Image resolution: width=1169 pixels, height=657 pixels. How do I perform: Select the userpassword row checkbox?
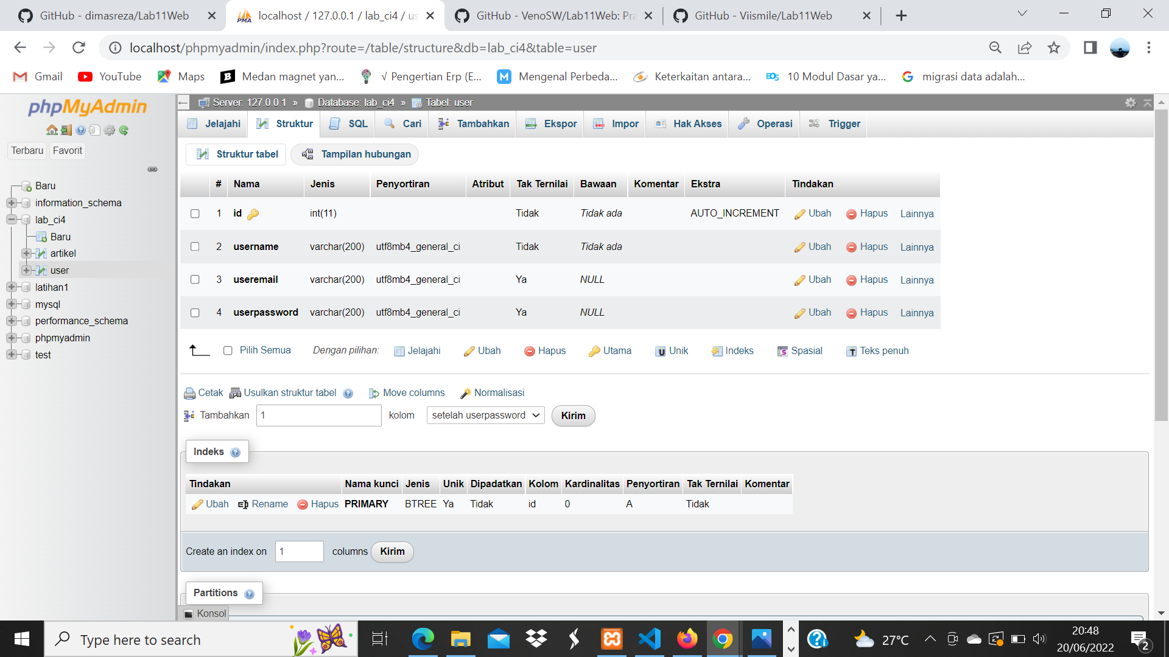pos(195,312)
